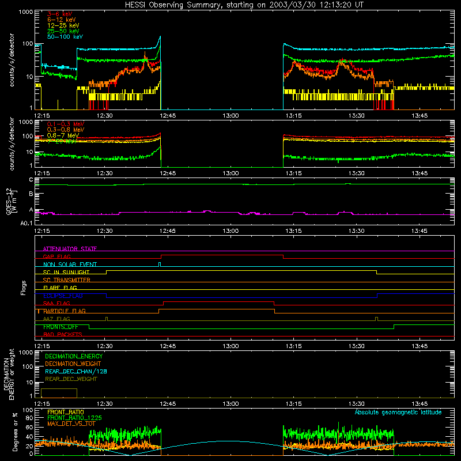Image resolution: width=461 pixels, height=461 pixels.
Task: Click the FRONT_RATIO legend label
Action: (x=65, y=412)
